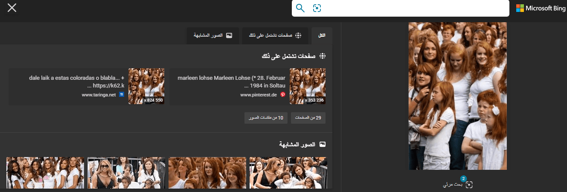Click the globe icon beside pages heading
The height and width of the screenshot is (192, 567).
point(323,56)
